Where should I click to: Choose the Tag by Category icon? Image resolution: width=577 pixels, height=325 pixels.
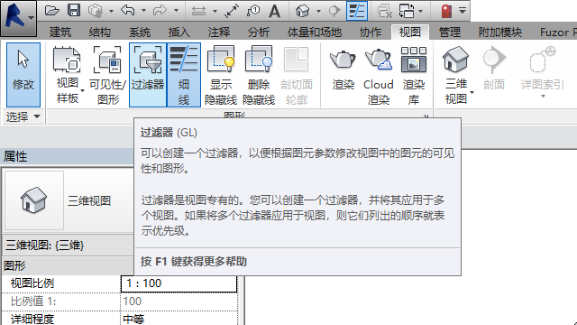click(x=253, y=11)
